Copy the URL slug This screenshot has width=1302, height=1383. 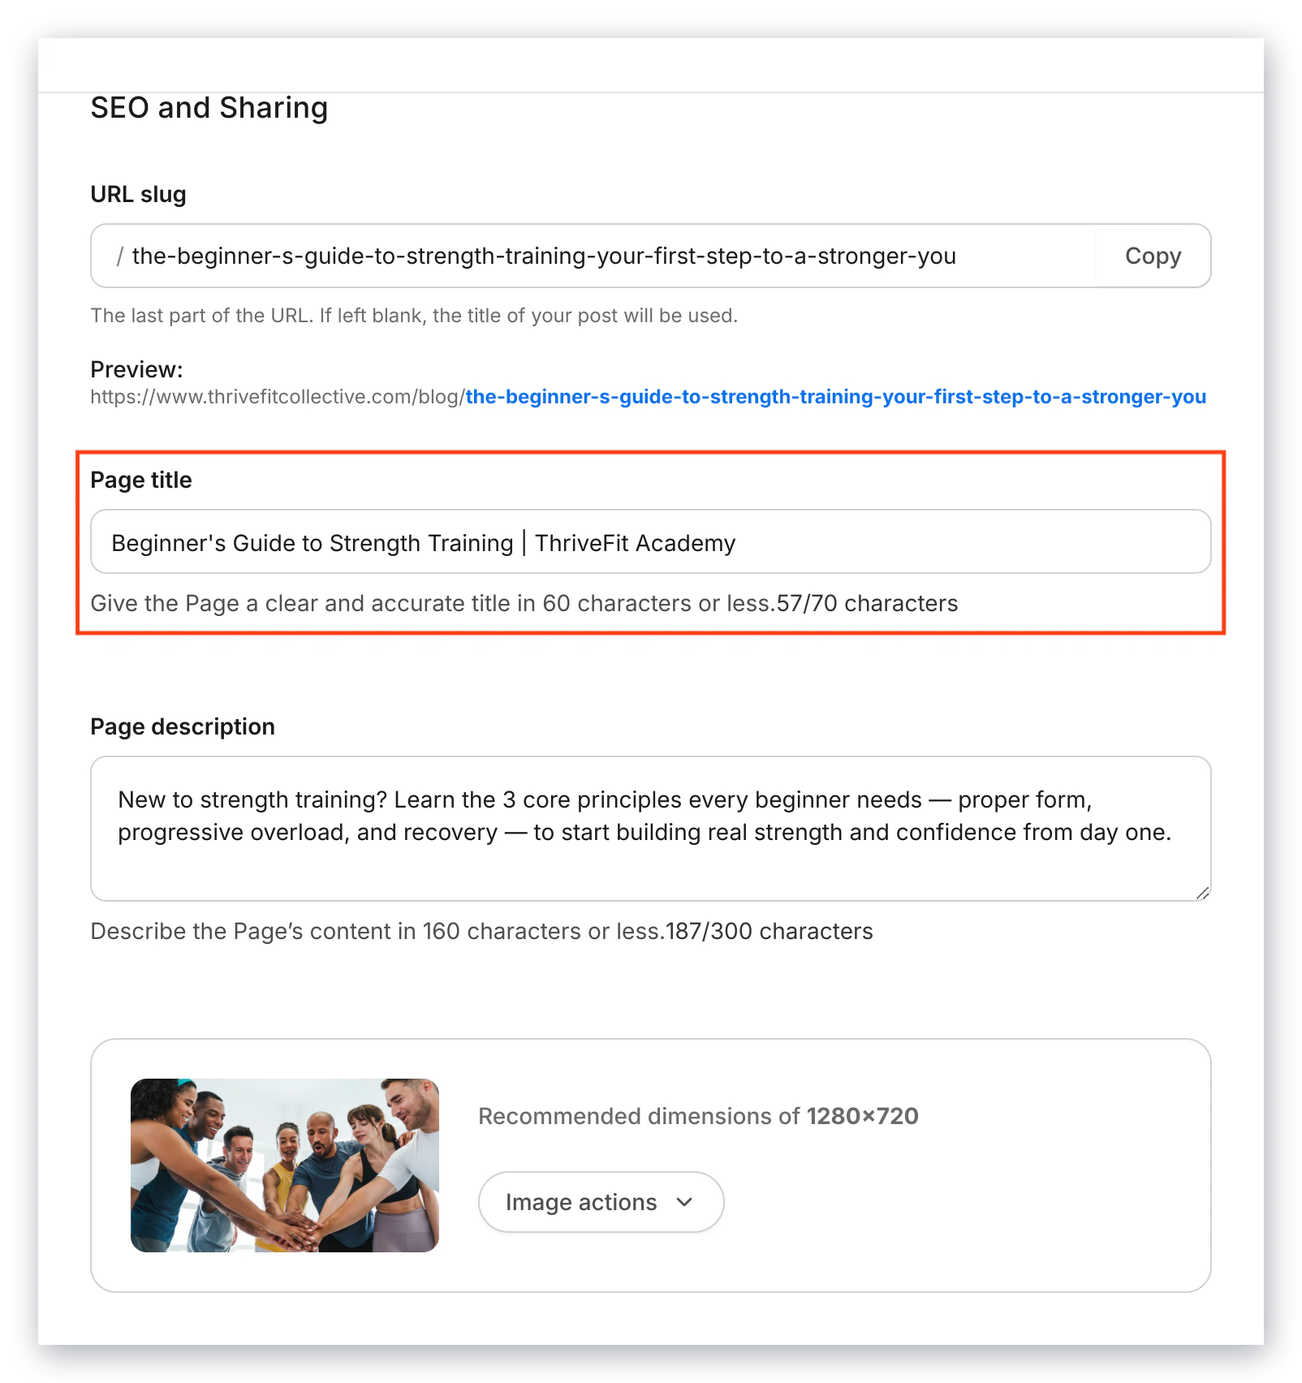click(1153, 256)
